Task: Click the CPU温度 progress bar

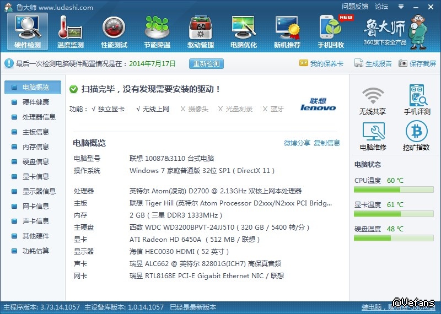Action: tap(394, 190)
